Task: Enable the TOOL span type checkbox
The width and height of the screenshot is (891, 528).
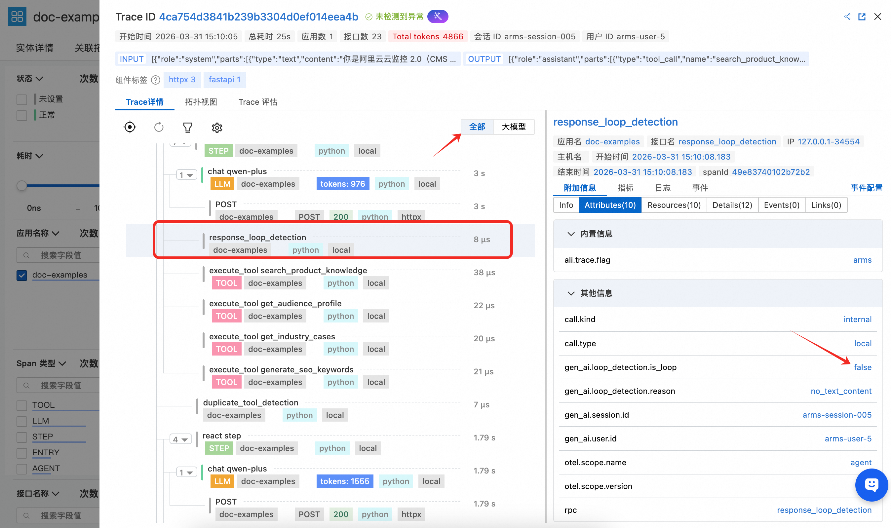Action: pyautogui.click(x=22, y=405)
